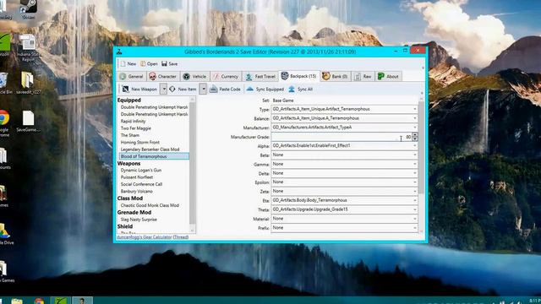Click the Sync All button
Viewport: 541px width, 304px height.
click(x=301, y=90)
